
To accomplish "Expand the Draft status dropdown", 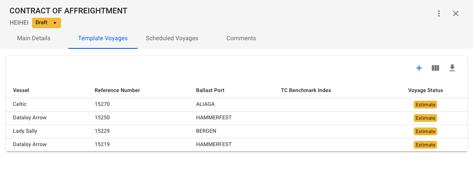I will click(x=46, y=23).
